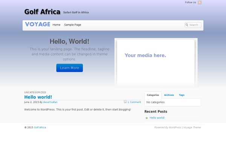The image size is (226, 150).
Task: Click the green bullet icon under Recent Posts
Action: [x=147, y=118]
